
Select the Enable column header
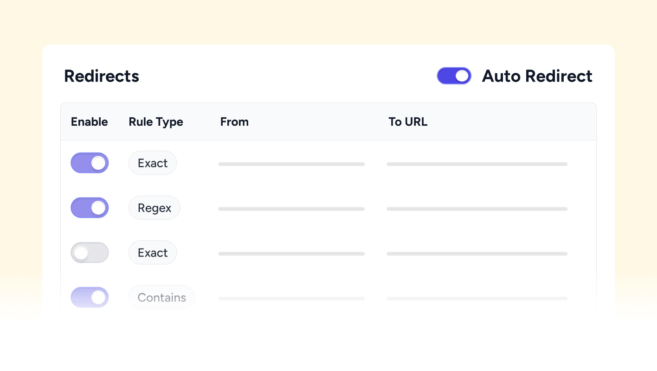click(89, 122)
